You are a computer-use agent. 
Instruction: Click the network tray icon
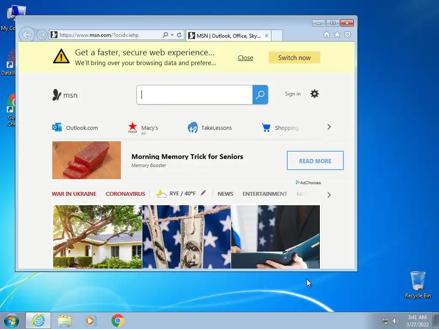(385, 321)
